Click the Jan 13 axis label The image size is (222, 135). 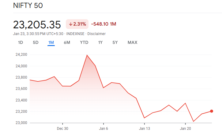coord(144,129)
